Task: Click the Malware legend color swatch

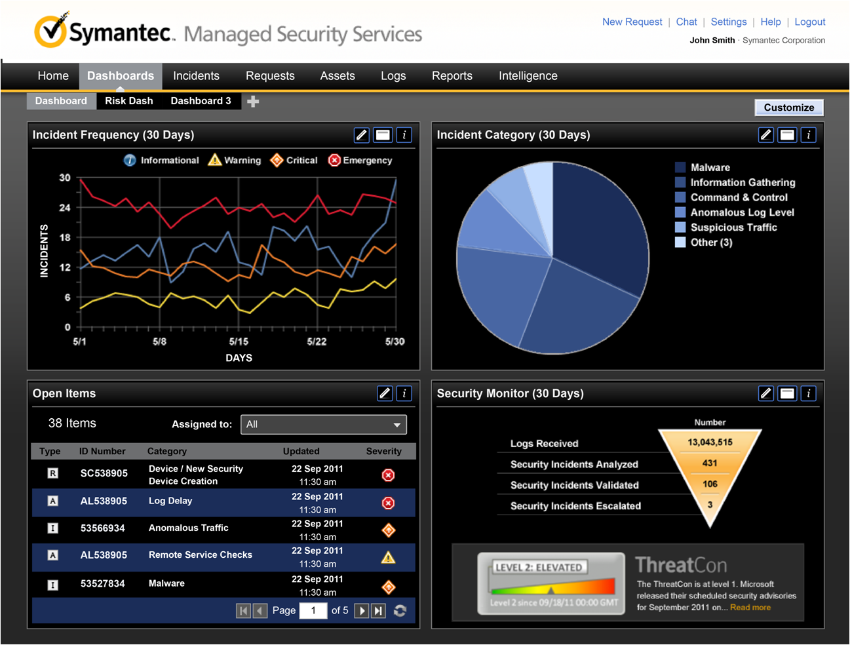Action: 680,167
